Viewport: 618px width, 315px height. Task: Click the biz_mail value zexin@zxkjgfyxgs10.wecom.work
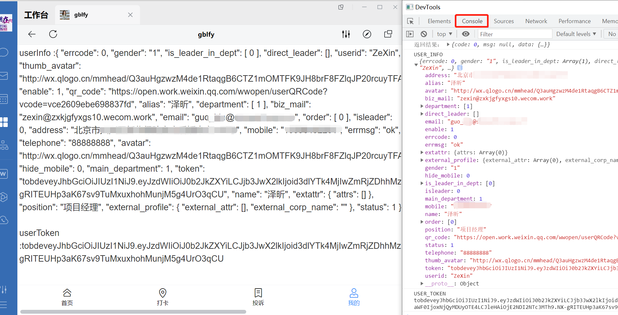[506, 98]
